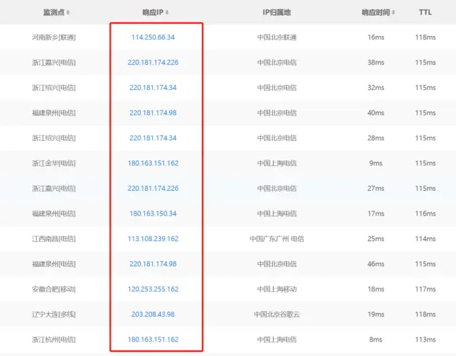Click the 116ms TTL value
Image resolution: width=456 pixels, height=356 pixels.
(x=425, y=214)
